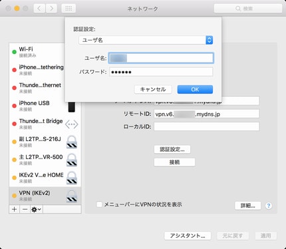286x249 pixels.
Task: Click the red status dot beside Thunde...thernet
Action: pyautogui.click(x=14, y=88)
